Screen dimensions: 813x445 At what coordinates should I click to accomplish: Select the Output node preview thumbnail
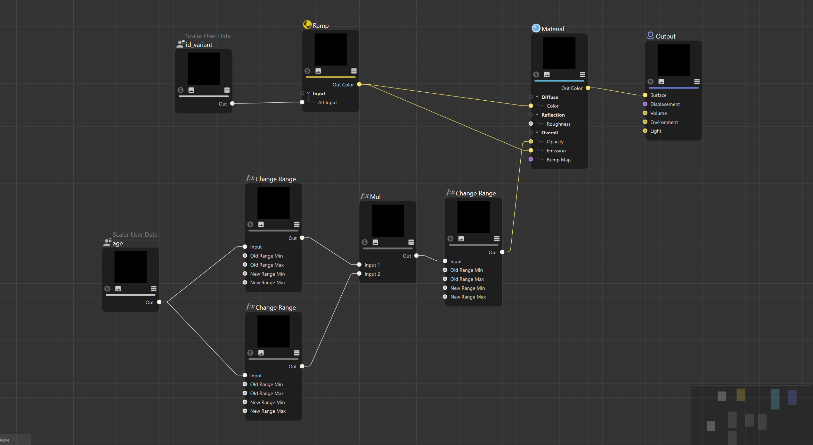[x=674, y=60]
